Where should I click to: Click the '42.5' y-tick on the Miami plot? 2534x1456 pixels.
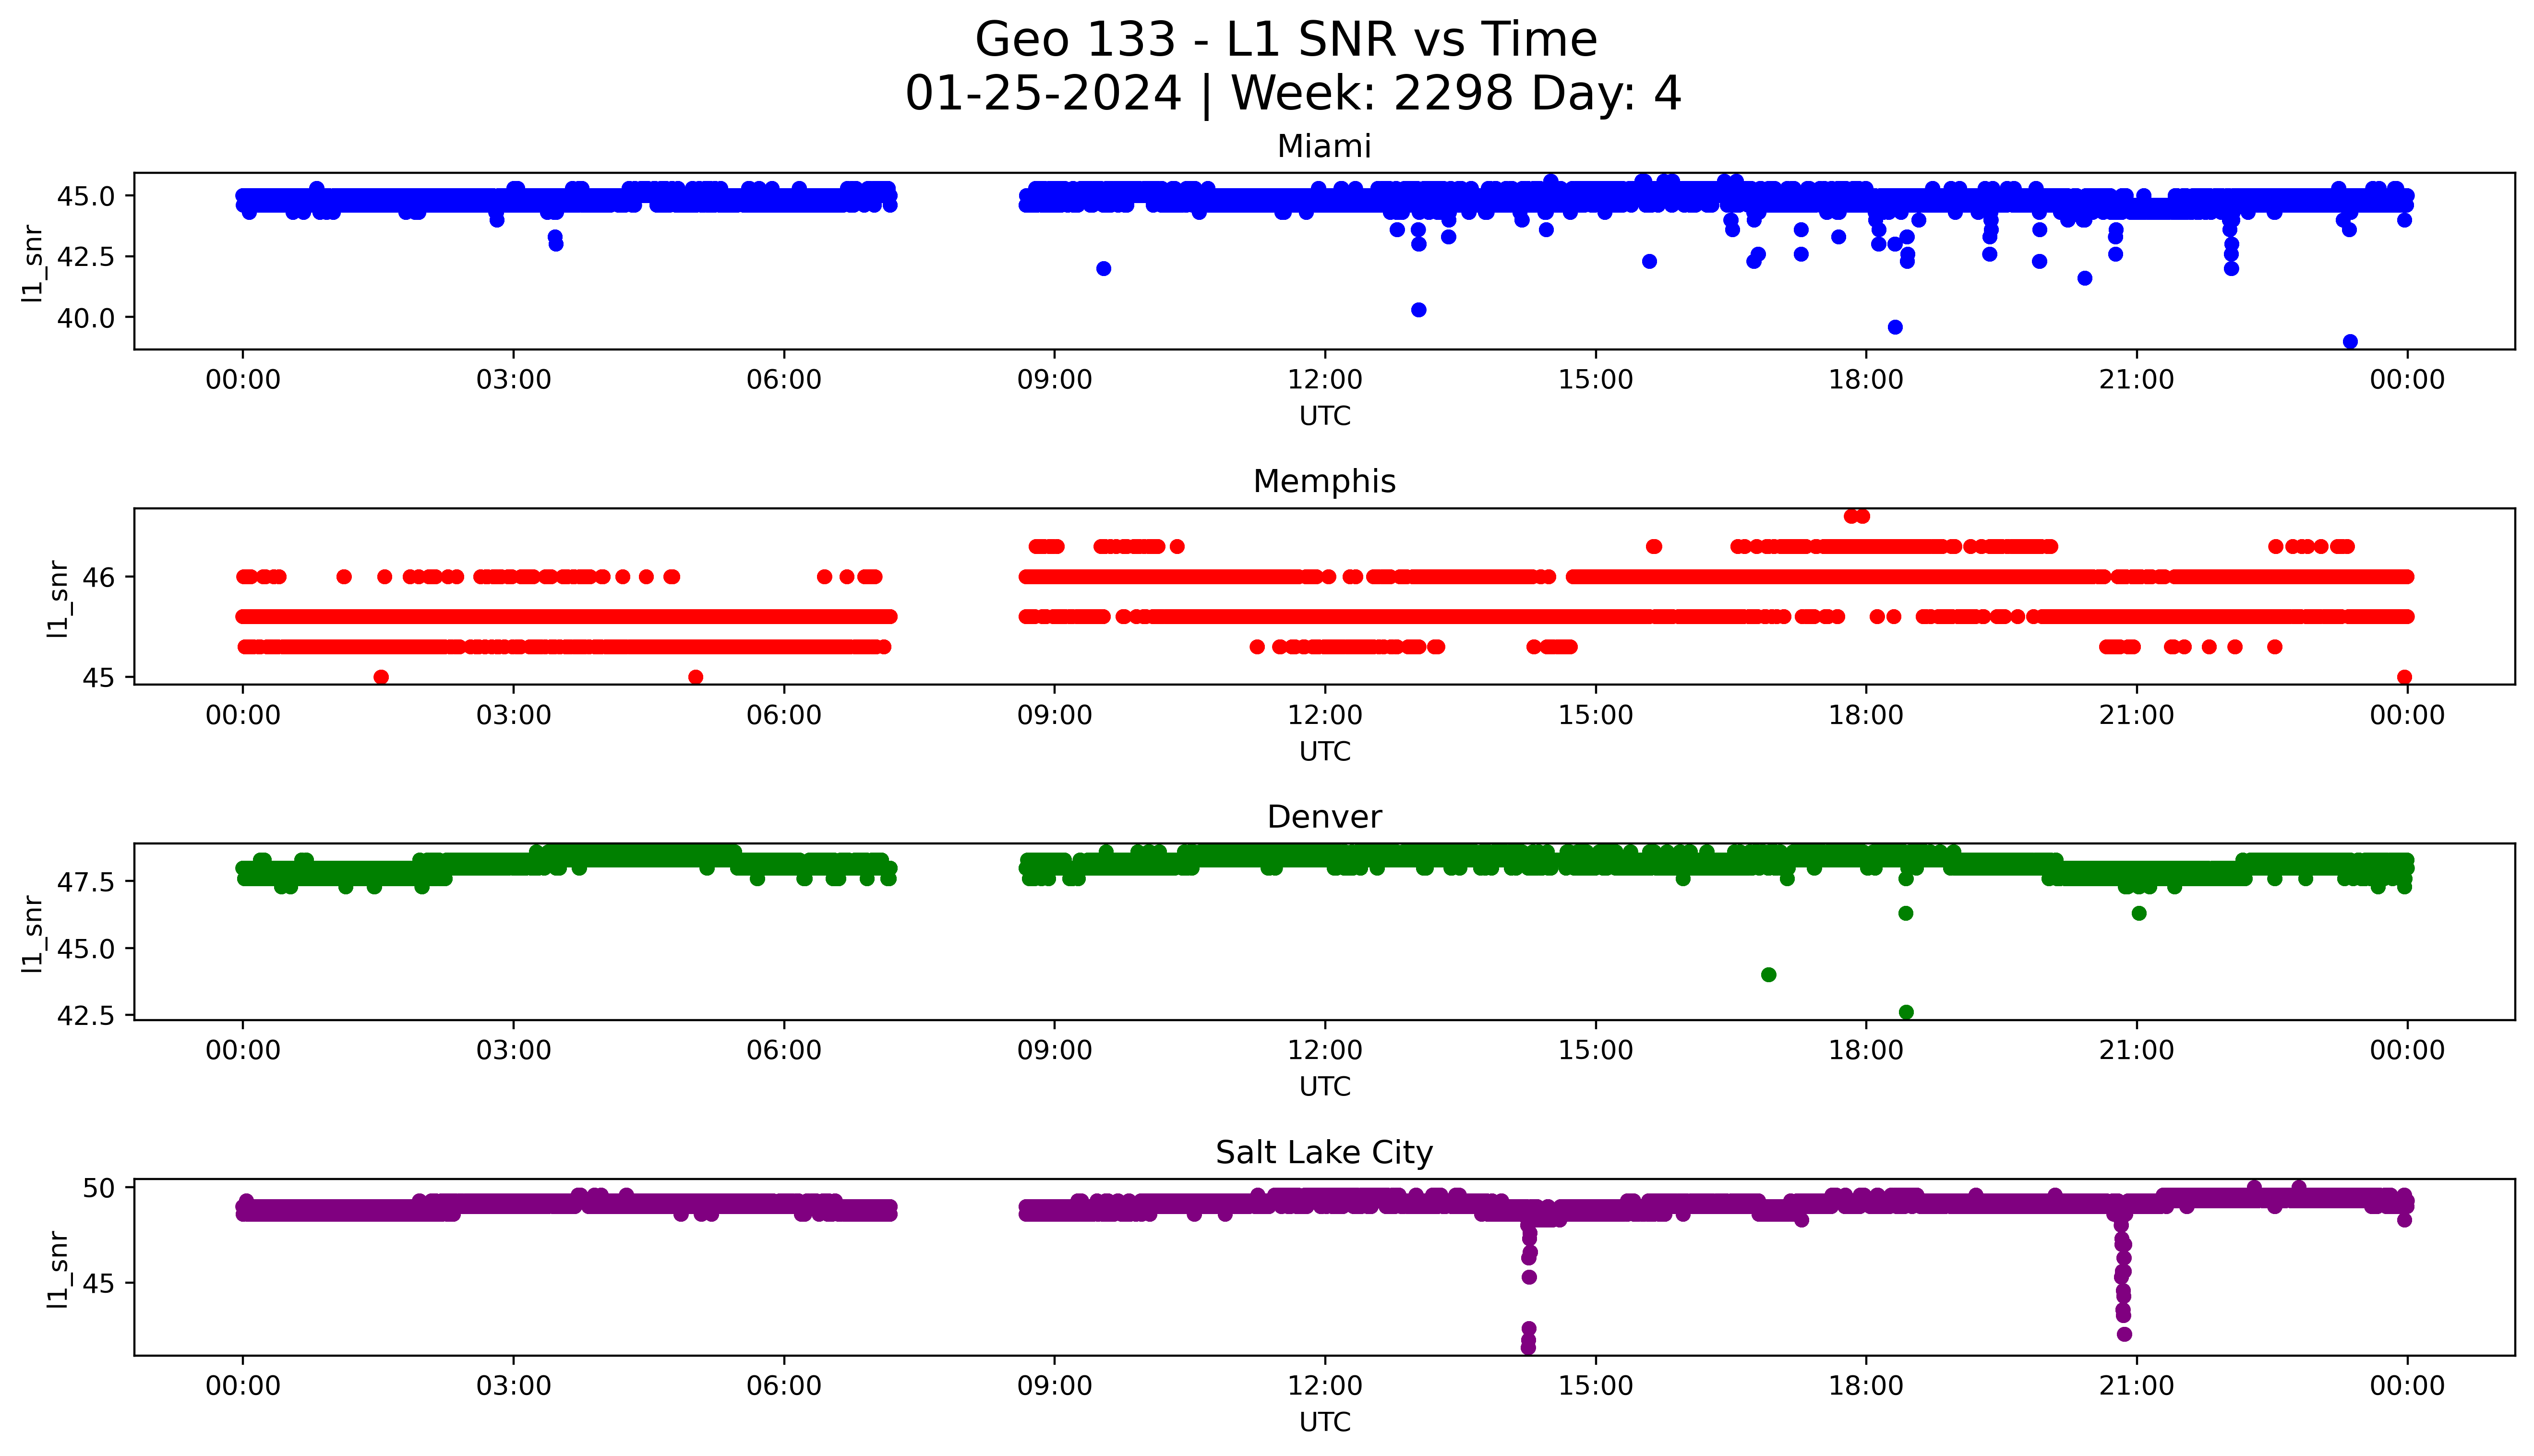tap(87, 257)
